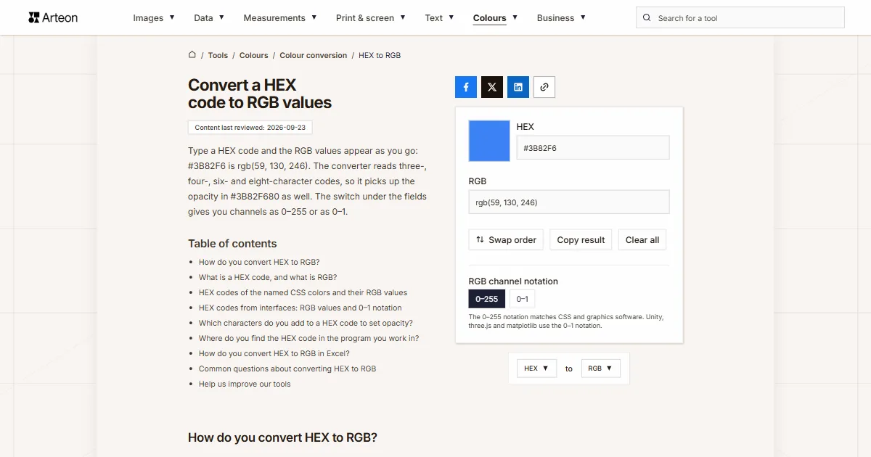The width and height of the screenshot is (871, 457).
Task: Open the Text menu
Action: coord(439,17)
